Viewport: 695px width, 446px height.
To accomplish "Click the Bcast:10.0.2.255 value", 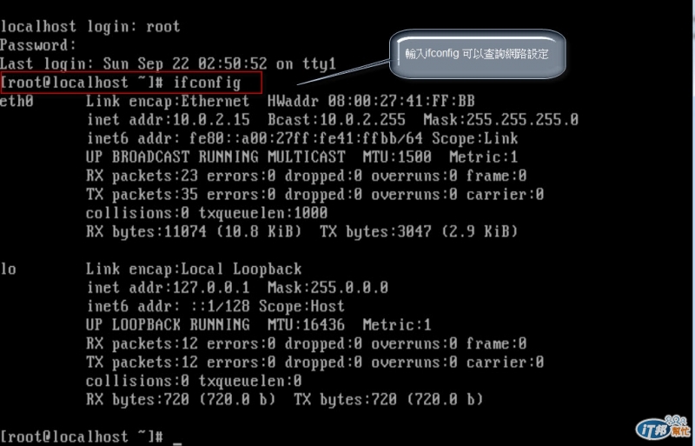I will click(336, 120).
